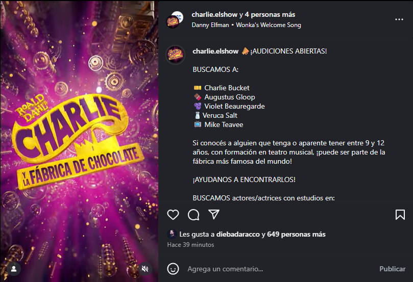Open the Wonka's Welcome Song audio link
The height and width of the screenshot is (282, 413).
click(x=269, y=25)
